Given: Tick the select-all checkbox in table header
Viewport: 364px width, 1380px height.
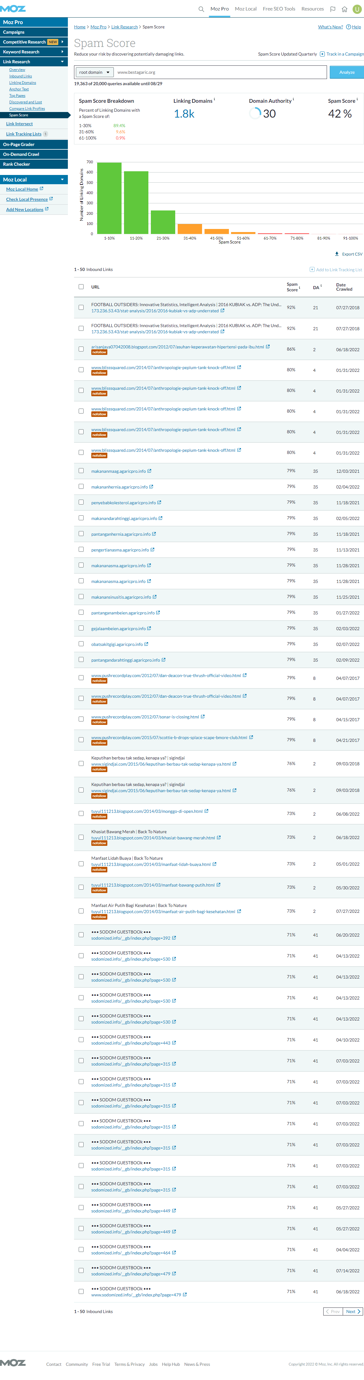Looking at the screenshot, I should point(81,287).
